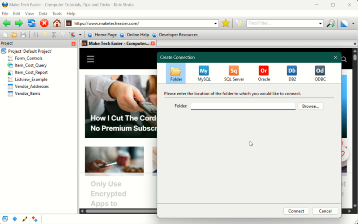Viewport: 358px width, 224px height.
Task: Select Project 'Default Project' tree root
Action: pos(30,51)
